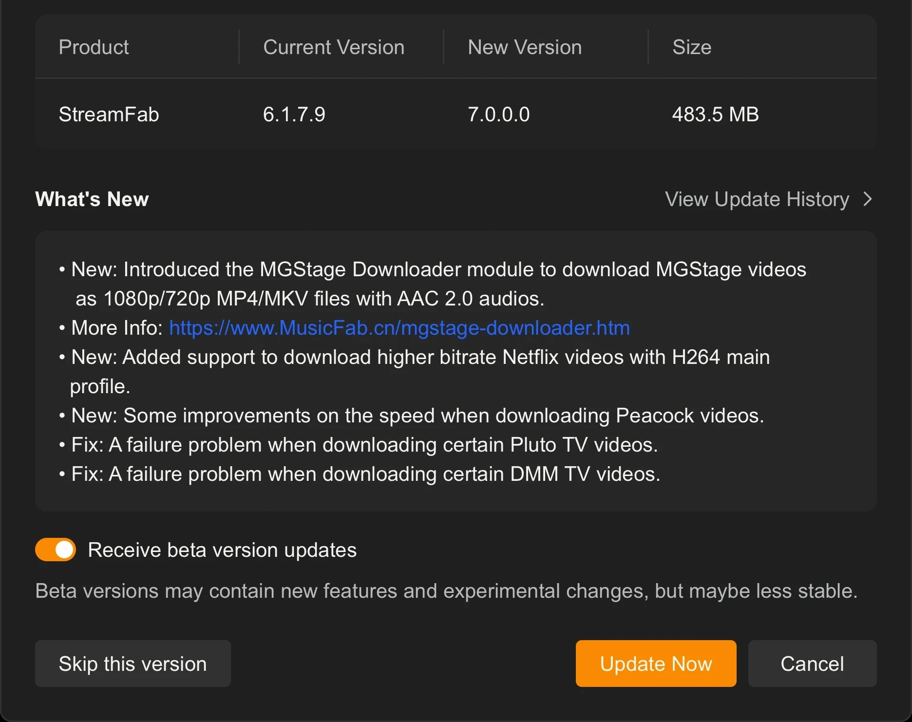Open the MGStage downloader More Info URL
Image resolution: width=912 pixels, height=722 pixels.
(x=399, y=328)
